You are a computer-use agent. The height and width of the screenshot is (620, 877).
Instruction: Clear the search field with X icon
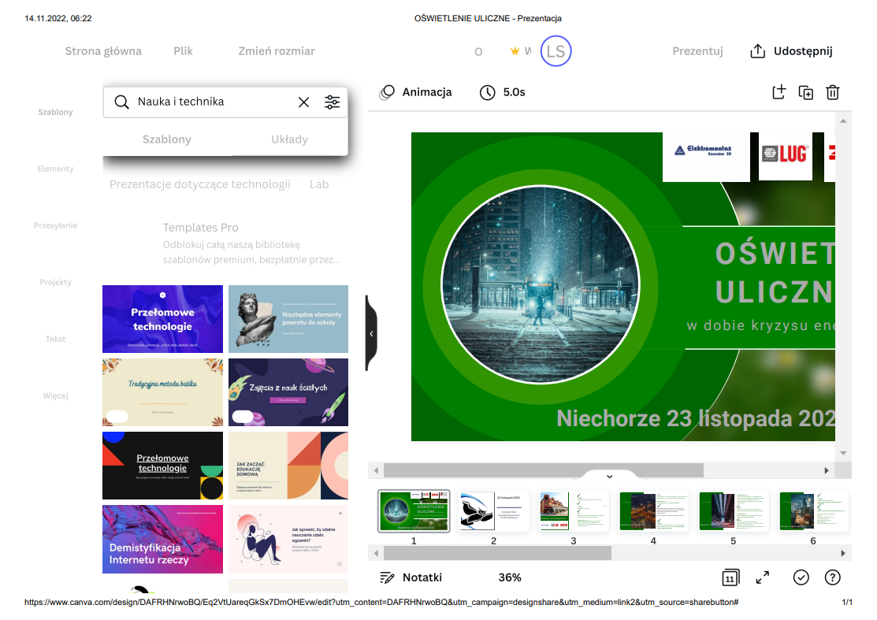click(x=303, y=102)
